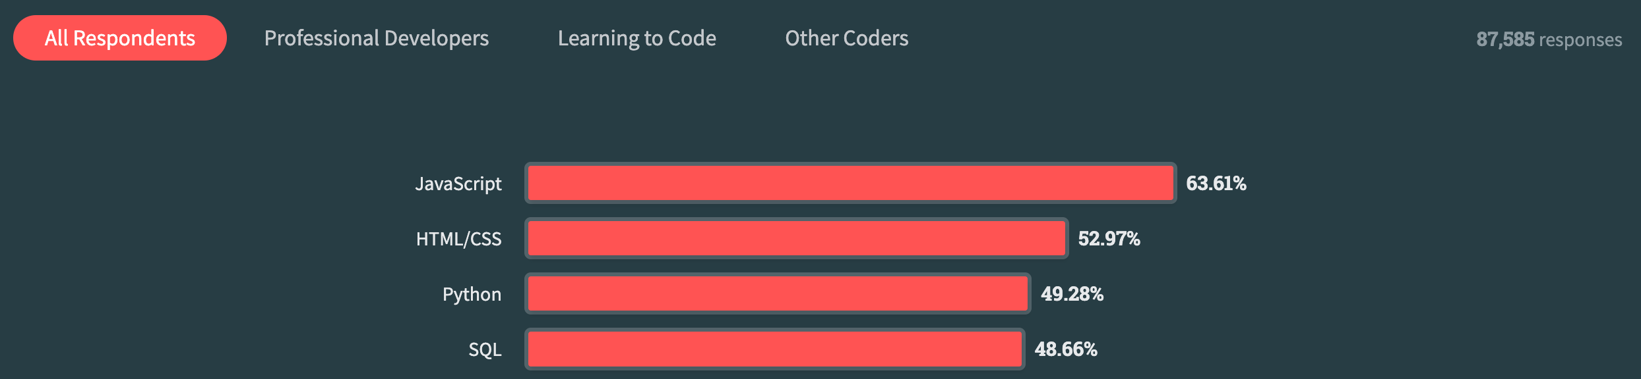
Task: Click the 52.97% percentage label
Action: pyautogui.click(x=1109, y=240)
